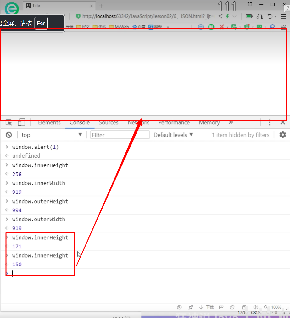Open the Sources tab
This screenshot has height=318, width=290.
pyautogui.click(x=109, y=123)
